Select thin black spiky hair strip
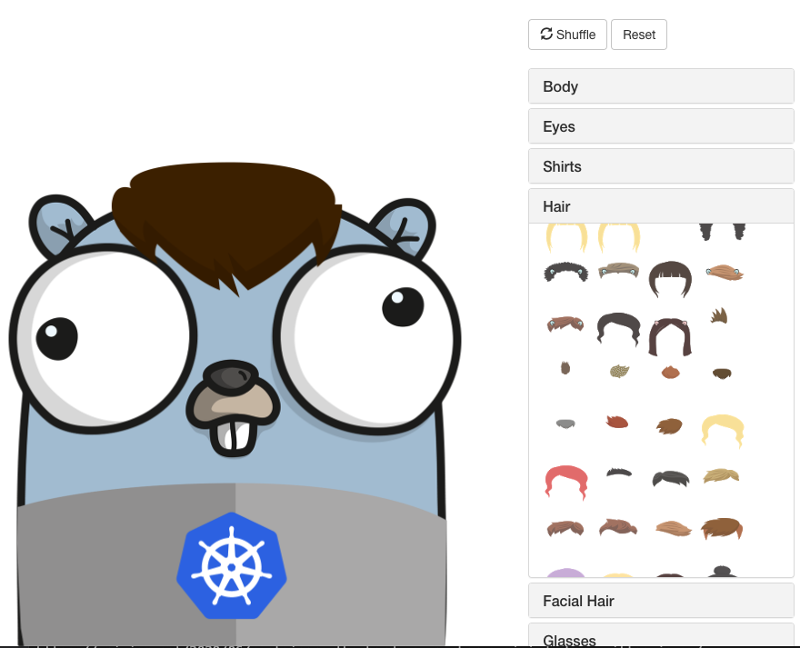Screen dimensions: 800x648 pos(619,473)
